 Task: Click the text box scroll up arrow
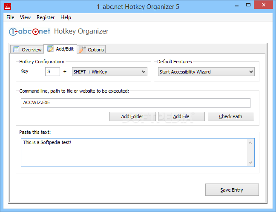(x=250, y=143)
